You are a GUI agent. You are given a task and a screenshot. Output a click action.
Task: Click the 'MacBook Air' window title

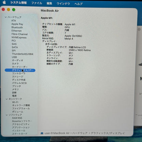[x=50, y=11]
